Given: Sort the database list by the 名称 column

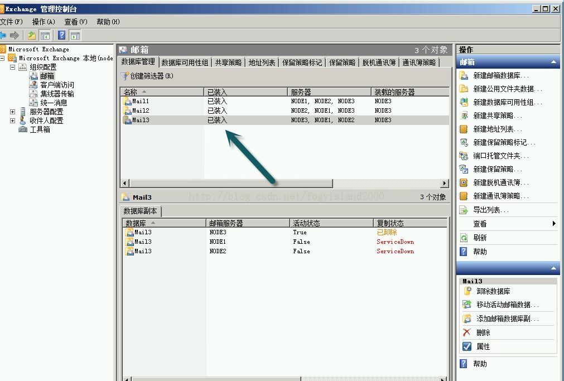Looking at the screenshot, I should coord(162,92).
